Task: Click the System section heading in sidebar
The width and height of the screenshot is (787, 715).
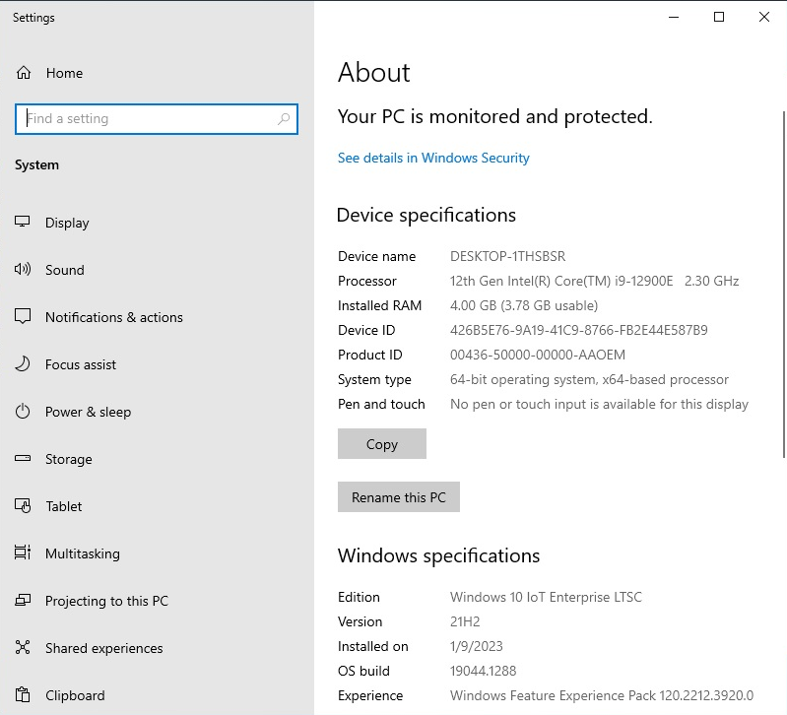Action: click(x=36, y=165)
